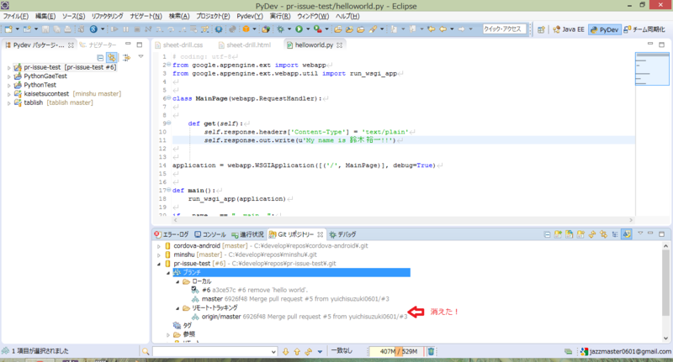This screenshot has width=673, height=362.
Task: Open the Pydev(Y) menu
Action: [250, 16]
